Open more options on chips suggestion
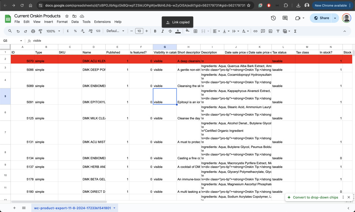This screenshot has width=355, height=212. (343, 197)
